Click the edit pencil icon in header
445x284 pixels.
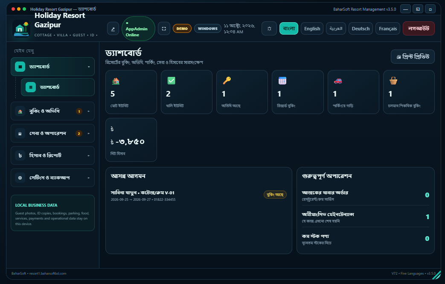point(113,29)
